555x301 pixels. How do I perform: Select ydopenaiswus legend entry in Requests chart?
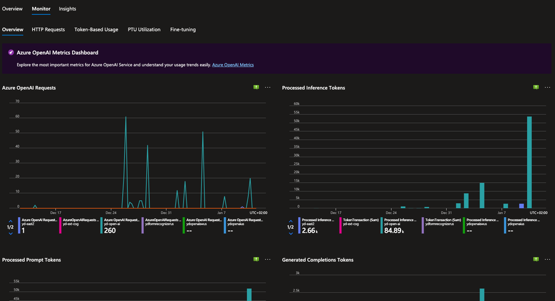coord(202,225)
